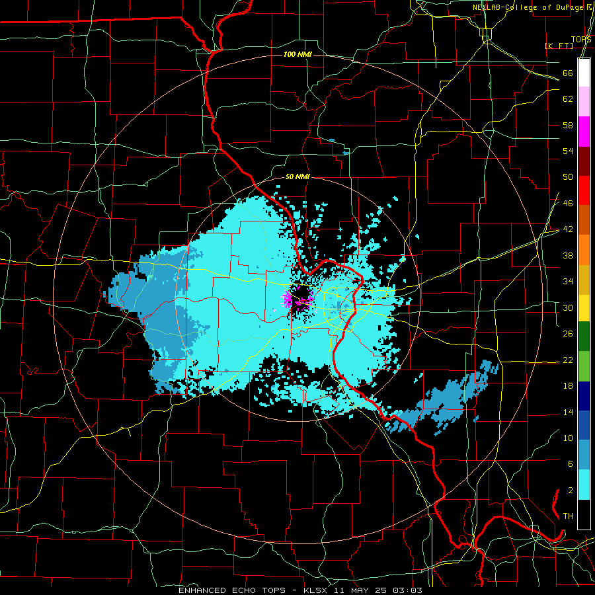Click the gold legend swatch below 38
Viewport: 595px width, 595px height.
click(584, 280)
